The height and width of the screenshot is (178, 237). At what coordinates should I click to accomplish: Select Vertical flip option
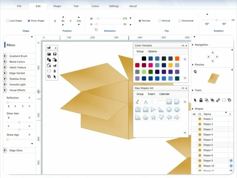click(x=160, y=21)
